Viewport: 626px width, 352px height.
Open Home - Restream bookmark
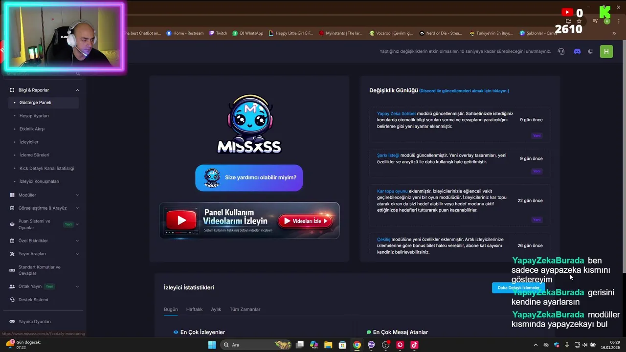(x=185, y=33)
